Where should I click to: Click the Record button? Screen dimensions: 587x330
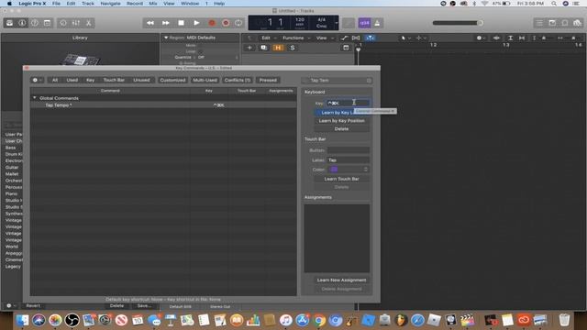click(212, 23)
